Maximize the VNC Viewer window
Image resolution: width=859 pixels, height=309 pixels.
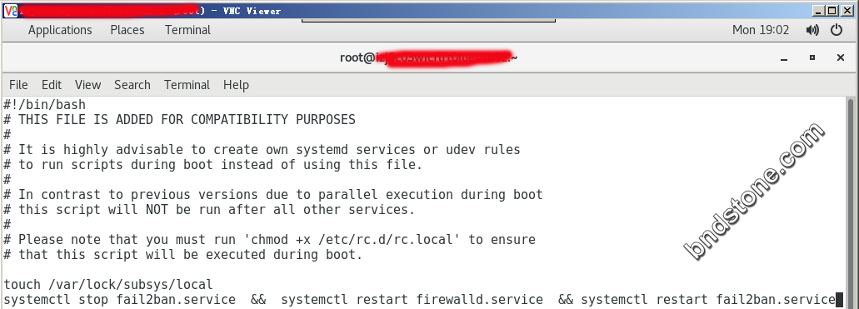coord(832,10)
